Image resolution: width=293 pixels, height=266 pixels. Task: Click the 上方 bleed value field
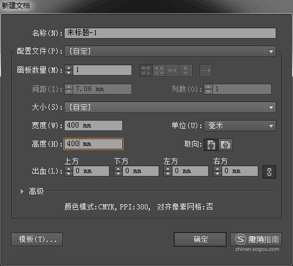(91, 171)
